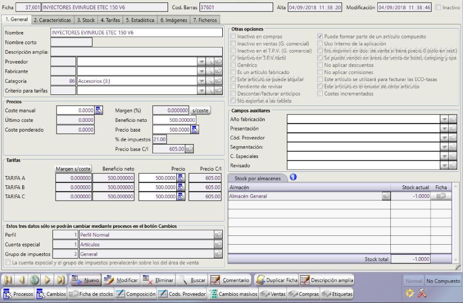
Task: Open calculator icon beside Coste manual
Action: pyautogui.click(x=98, y=110)
